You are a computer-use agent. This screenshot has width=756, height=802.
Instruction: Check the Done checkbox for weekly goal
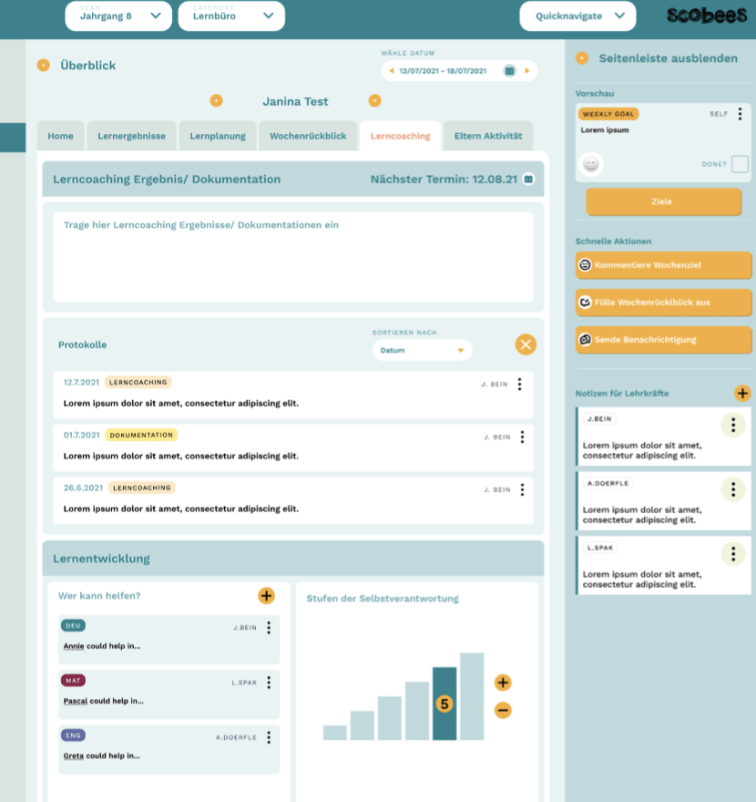coord(740,164)
